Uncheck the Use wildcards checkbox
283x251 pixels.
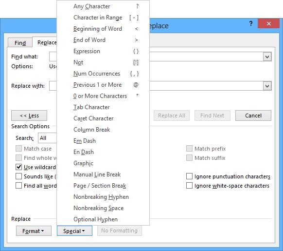click(18, 167)
